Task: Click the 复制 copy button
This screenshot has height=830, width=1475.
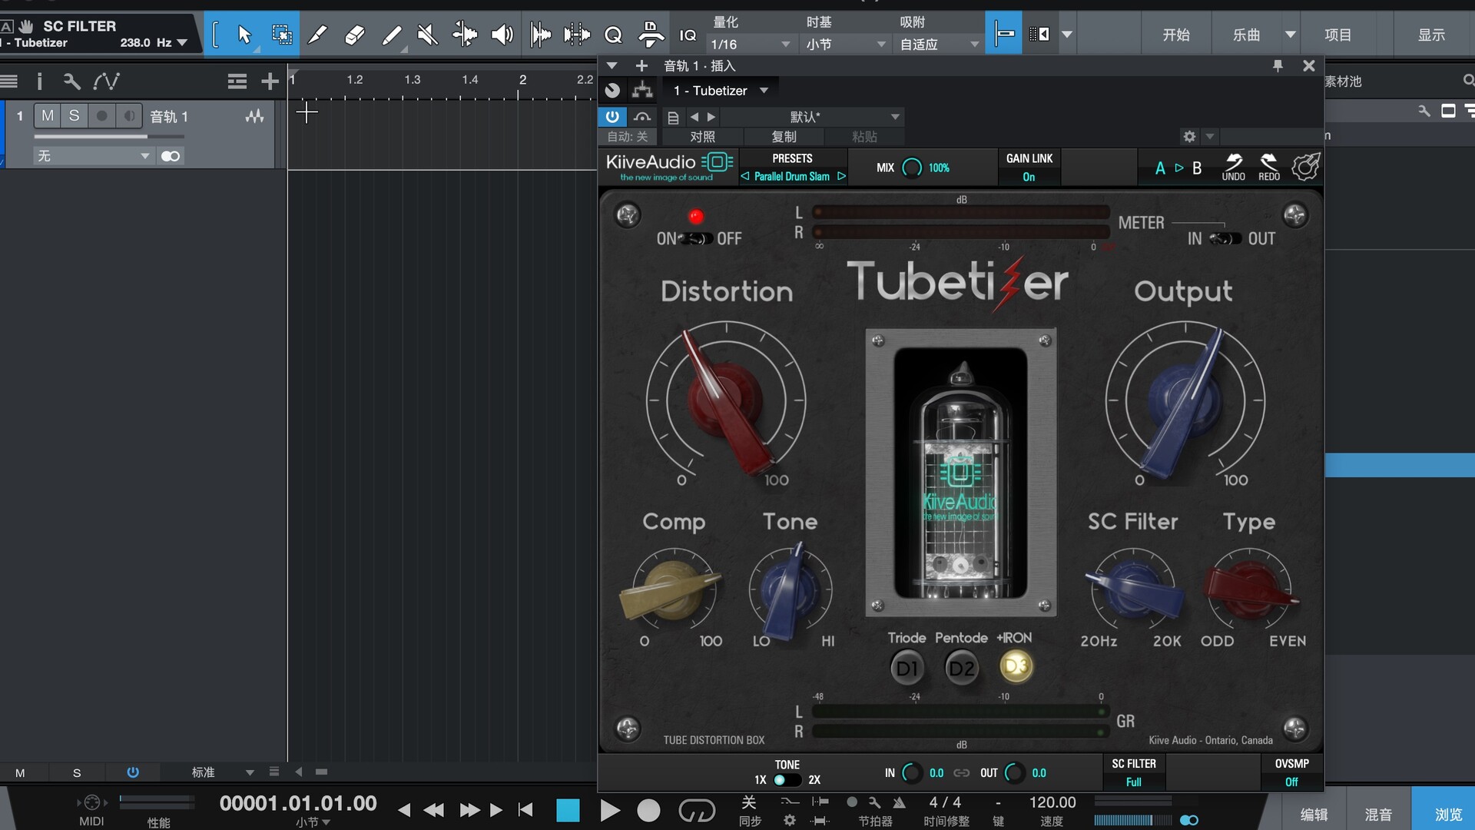Action: point(784,137)
